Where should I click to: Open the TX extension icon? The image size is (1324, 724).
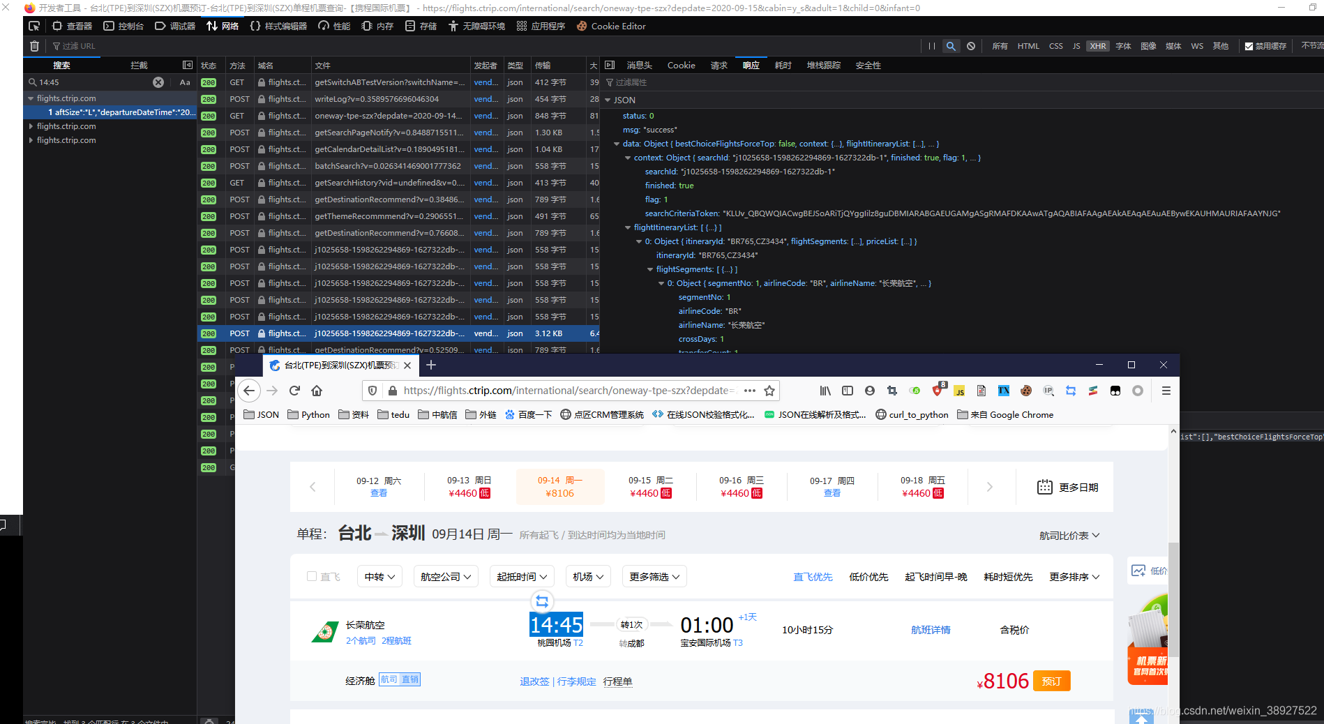[1004, 391]
